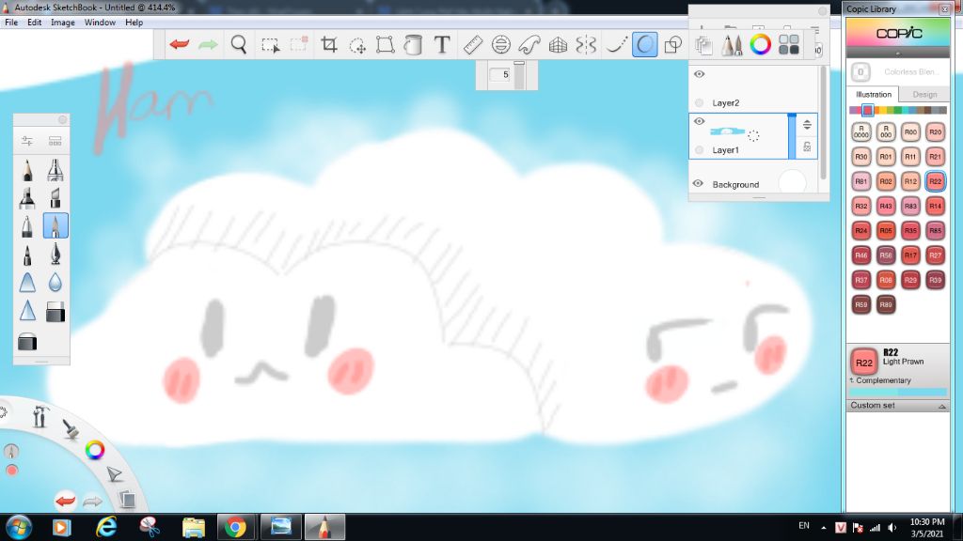Open the Color Editor wheel in the toolbar
This screenshot has width=963, height=541.
pos(760,45)
